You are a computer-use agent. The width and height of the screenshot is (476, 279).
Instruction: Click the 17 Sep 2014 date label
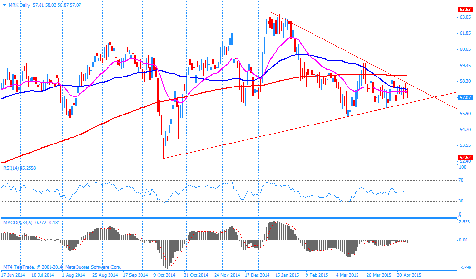pyautogui.click(x=135, y=275)
